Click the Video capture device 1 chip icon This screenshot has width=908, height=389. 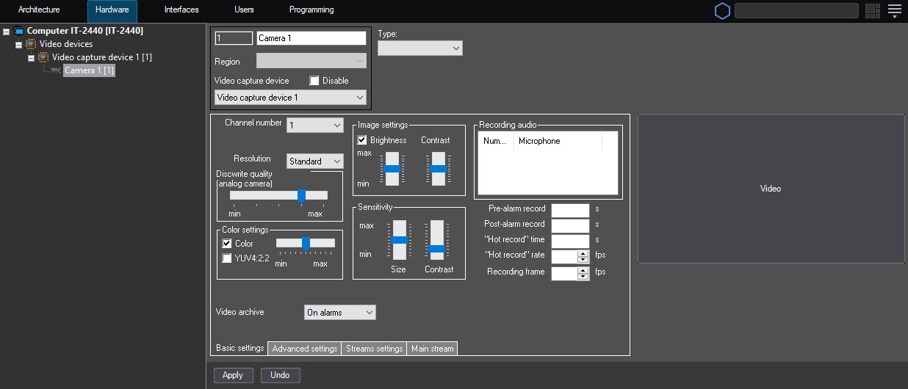pos(43,57)
